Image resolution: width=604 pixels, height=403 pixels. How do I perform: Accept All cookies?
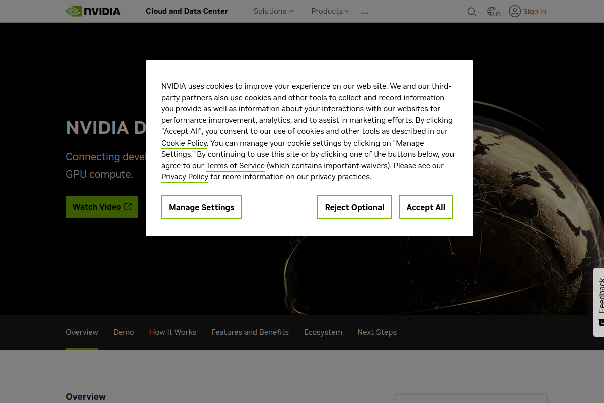(426, 207)
